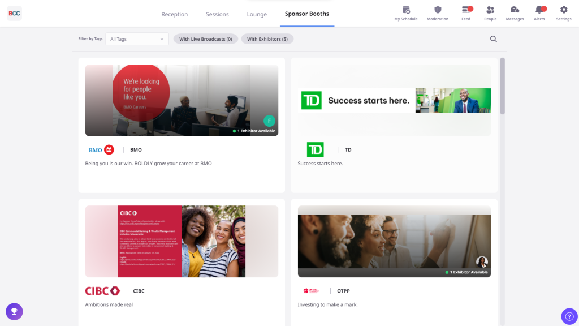Image resolution: width=579 pixels, height=326 pixels.
Task: Open the CIBC booth banner image
Action: [182, 241]
